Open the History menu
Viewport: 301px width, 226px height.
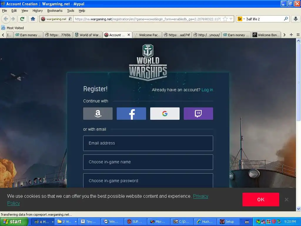pos(38,11)
